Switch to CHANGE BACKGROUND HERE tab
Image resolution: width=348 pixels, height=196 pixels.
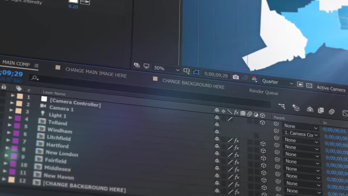click(x=193, y=84)
